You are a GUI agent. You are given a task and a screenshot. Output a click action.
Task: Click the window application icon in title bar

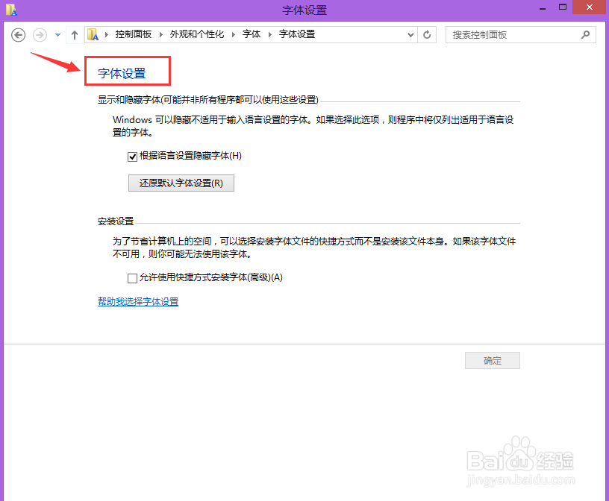click(9, 10)
